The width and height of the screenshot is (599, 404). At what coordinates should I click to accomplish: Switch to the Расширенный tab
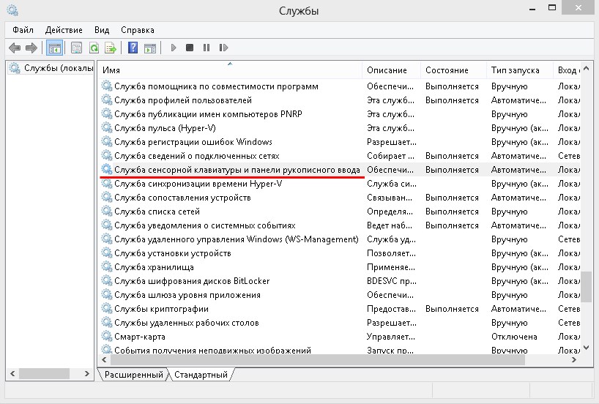pyautogui.click(x=134, y=375)
